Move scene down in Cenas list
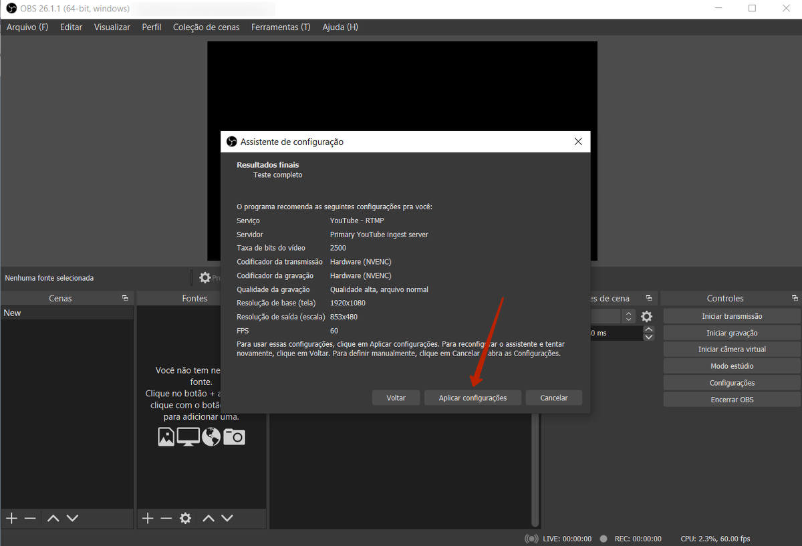Viewport: 802px width, 546px height. pyautogui.click(x=72, y=518)
